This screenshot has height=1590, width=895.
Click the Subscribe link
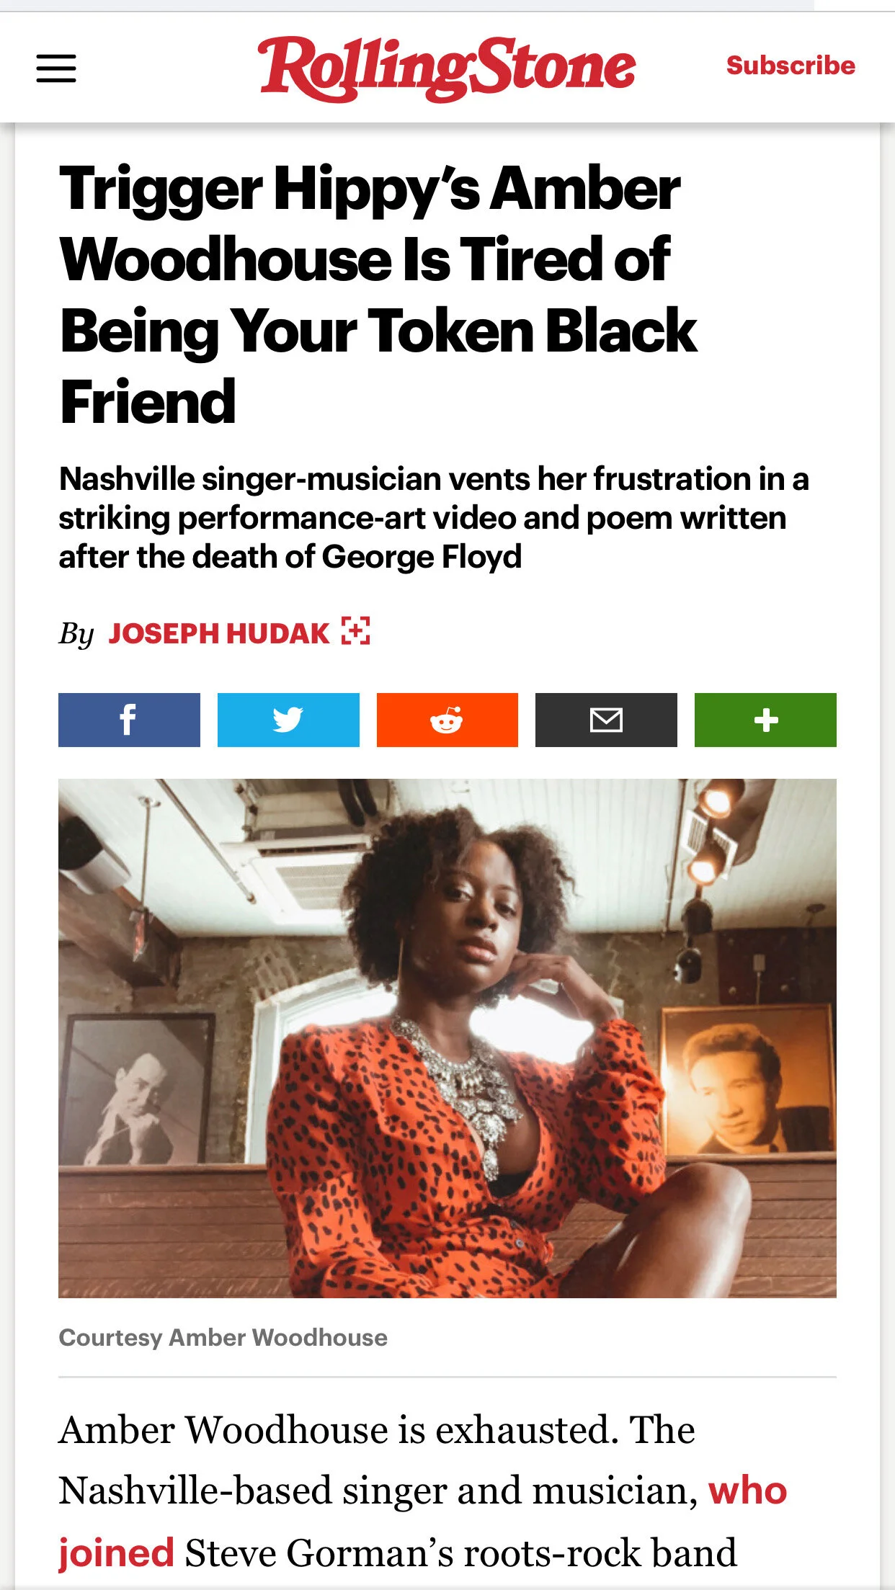coord(791,66)
